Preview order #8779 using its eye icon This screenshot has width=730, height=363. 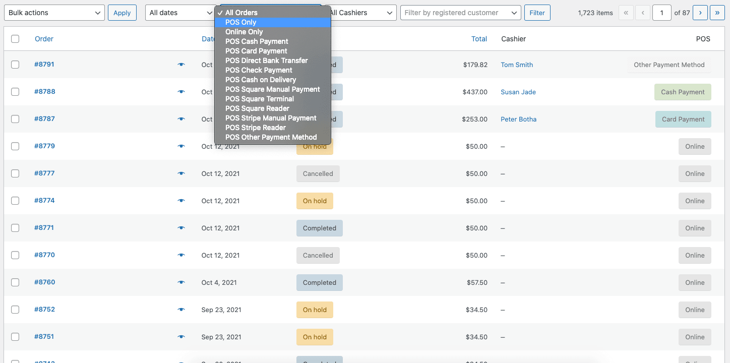(x=181, y=146)
